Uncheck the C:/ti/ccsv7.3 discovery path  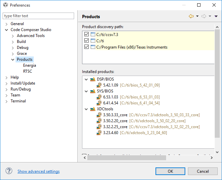pos(87,34)
